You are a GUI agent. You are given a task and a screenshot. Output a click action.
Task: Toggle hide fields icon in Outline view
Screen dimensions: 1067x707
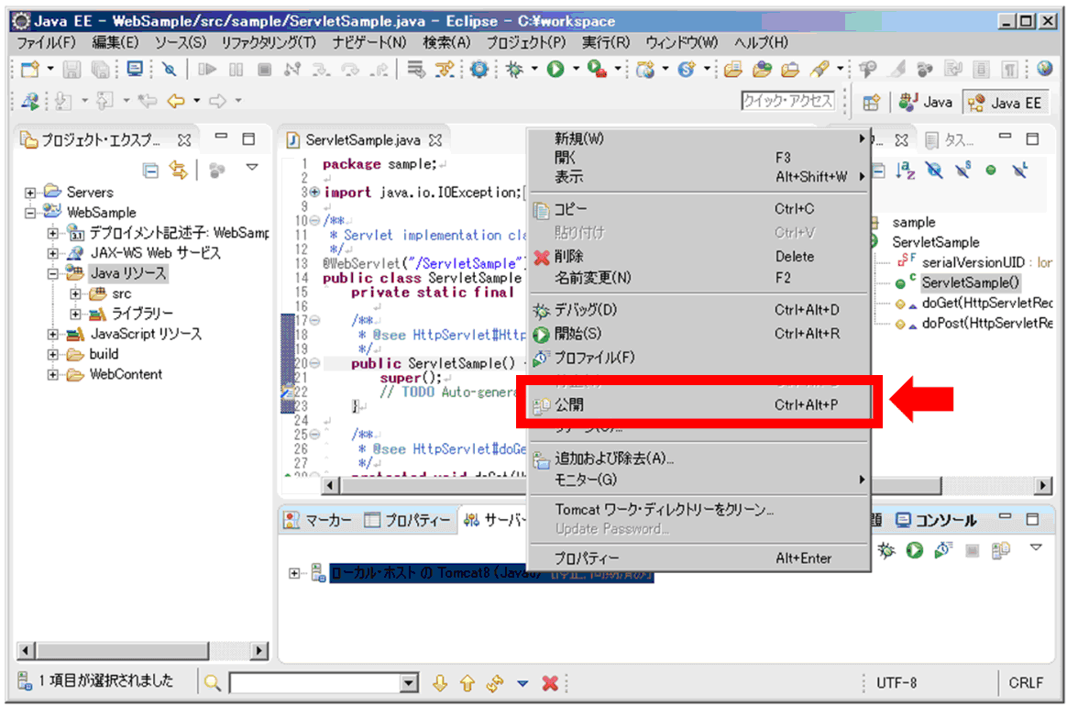(x=934, y=170)
